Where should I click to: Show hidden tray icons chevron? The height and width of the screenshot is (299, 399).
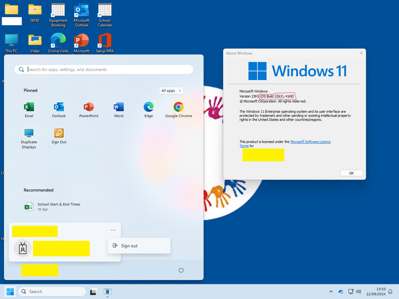(x=331, y=292)
